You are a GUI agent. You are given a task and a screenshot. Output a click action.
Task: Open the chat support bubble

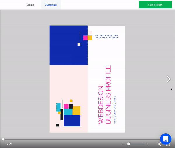click(x=165, y=139)
